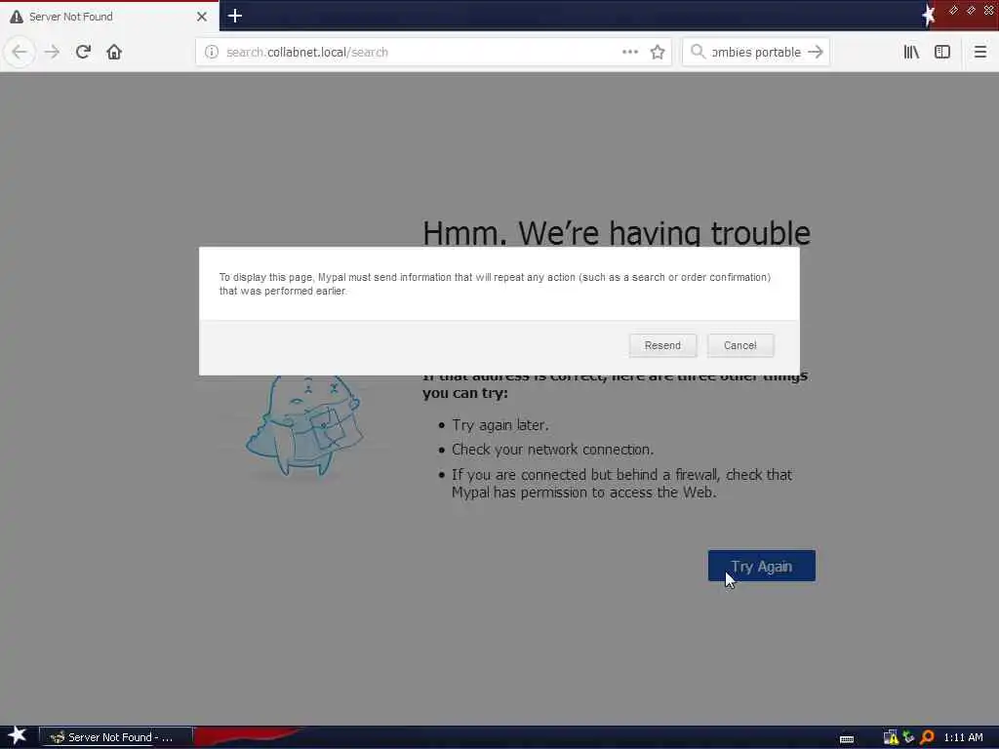This screenshot has height=749, width=999.
Task: Cancel the resend confirmation dialog
Action: [x=740, y=345]
